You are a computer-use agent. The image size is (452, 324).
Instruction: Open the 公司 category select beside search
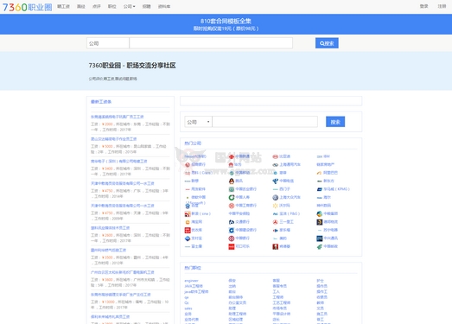(198, 122)
